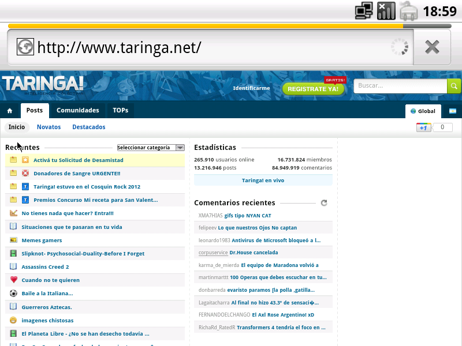Click the network computers status bar icon

click(364, 11)
